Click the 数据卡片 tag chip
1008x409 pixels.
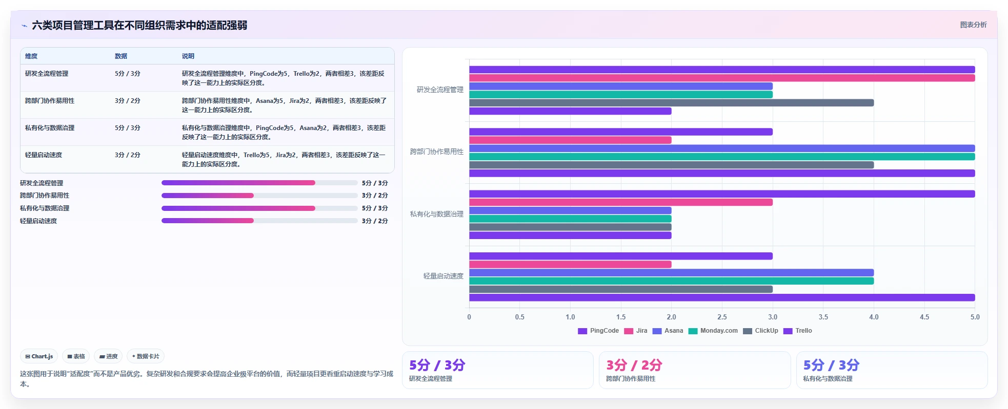pyautogui.click(x=146, y=356)
